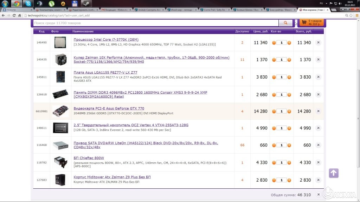Click the GeForce GTX 770 product thumbnail
This screenshot has height=202, width=360.
pos(60,111)
